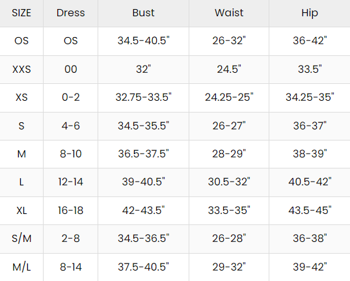Select the M/L size cell
This screenshot has width=350, height=281.
(21, 267)
